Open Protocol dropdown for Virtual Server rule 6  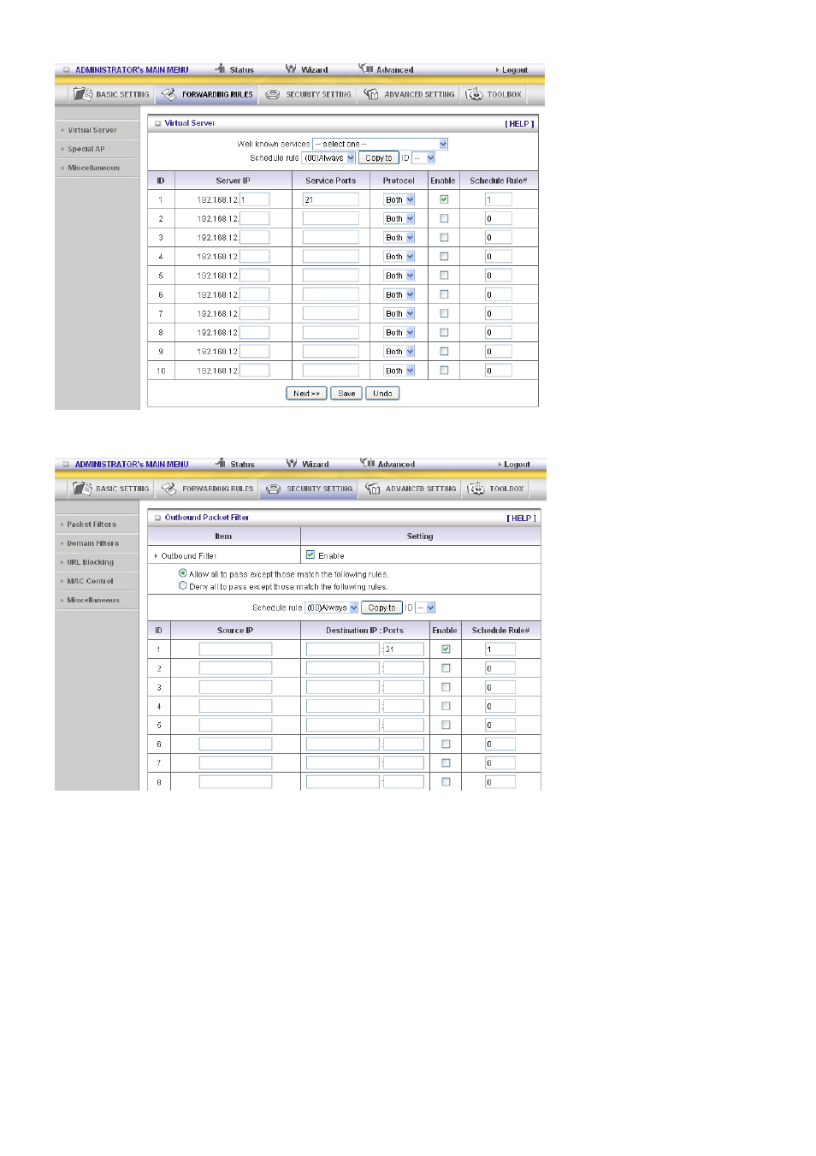399,294
